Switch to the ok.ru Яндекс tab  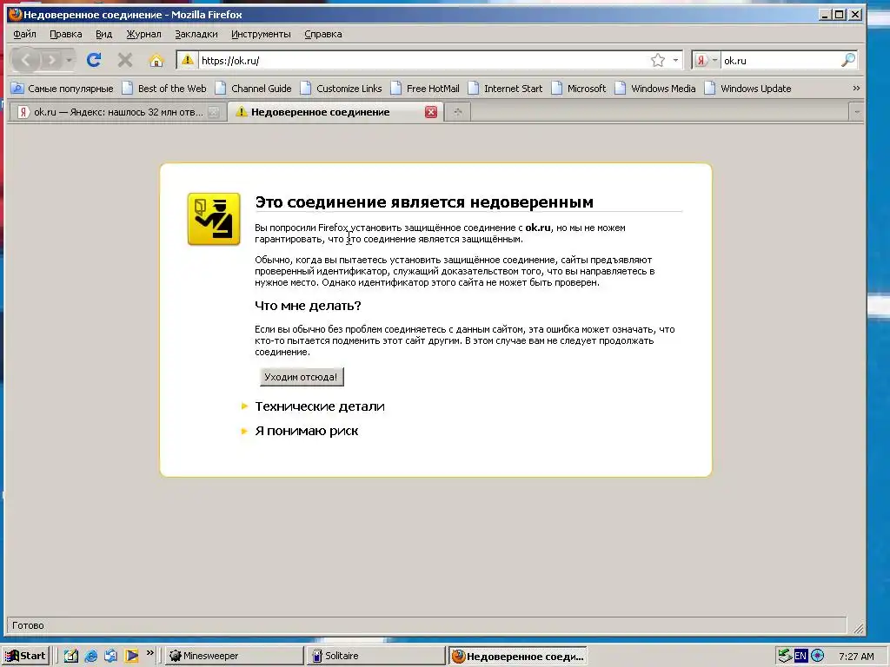[117, 112]
